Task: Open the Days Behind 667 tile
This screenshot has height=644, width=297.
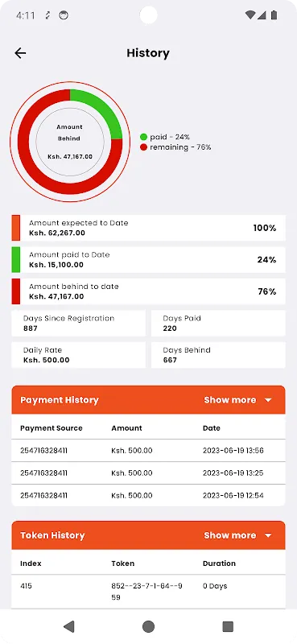Action: (x=218, y=355)
